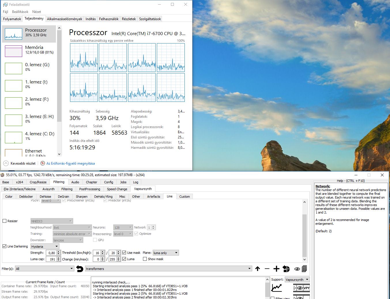
Task: Click the plus add filter icon
Action: click(x=276, y=269)
